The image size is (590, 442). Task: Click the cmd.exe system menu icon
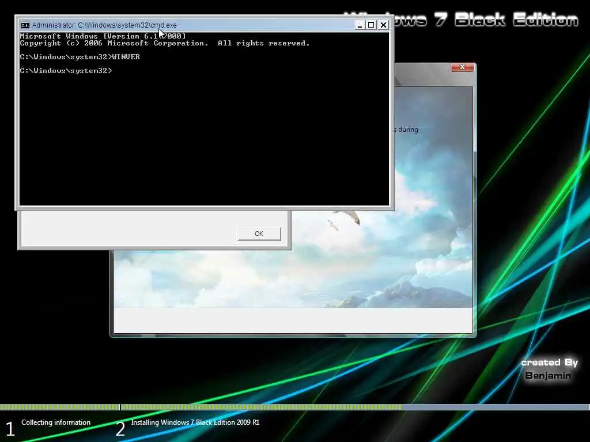click(x=25, y=25)
